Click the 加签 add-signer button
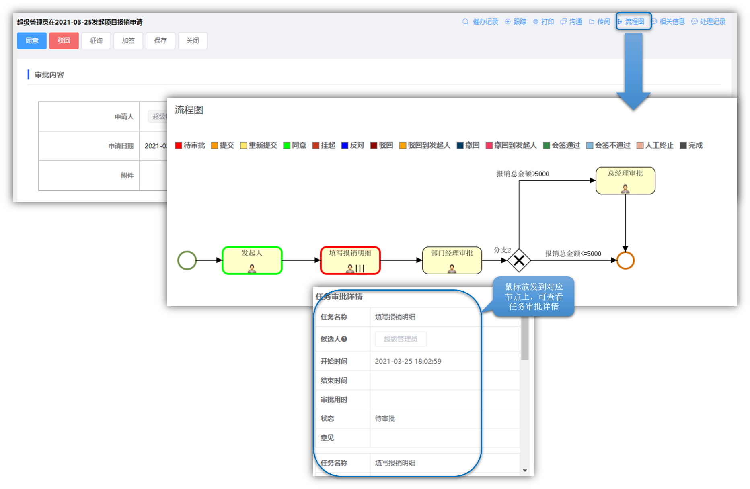This screenshot has width=750, height=489. [128, 41]
